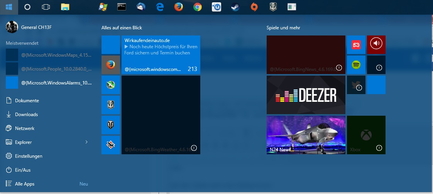Image resolution: width=433 pixels, height=194 pixels.
Task: Launch Origin from the taskbar
Action: (x=254, y=7)
